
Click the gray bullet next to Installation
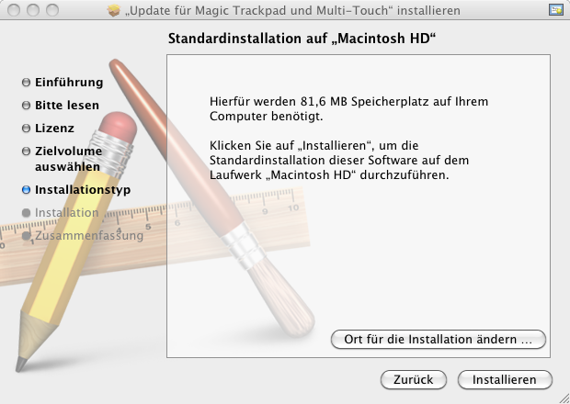(27, 213)
